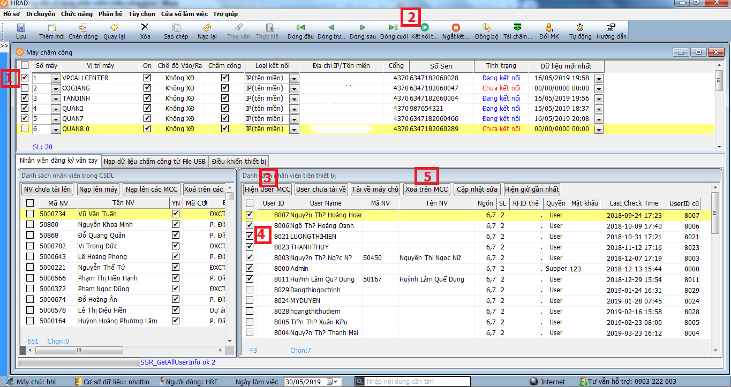Switch to the Điều khiển thiết bị tab
This screenshot has height=387, width=731.
[x=239, y=161]
